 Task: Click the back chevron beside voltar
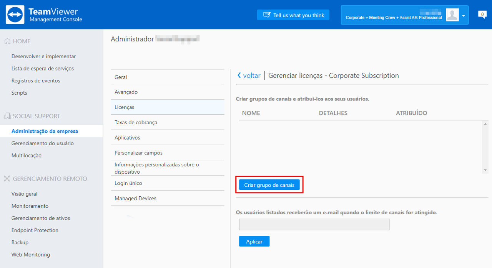pyautogui.click(x=239, y=76)
